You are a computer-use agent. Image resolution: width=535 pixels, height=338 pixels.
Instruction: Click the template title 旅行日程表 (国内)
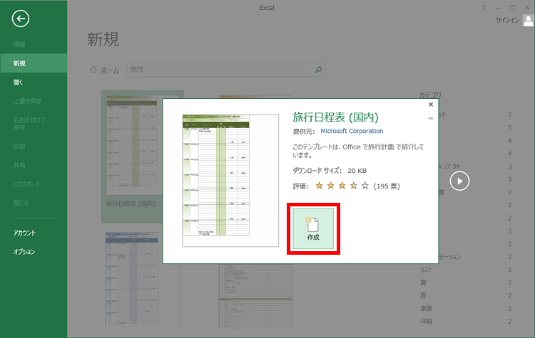click(x=335, y=117)
